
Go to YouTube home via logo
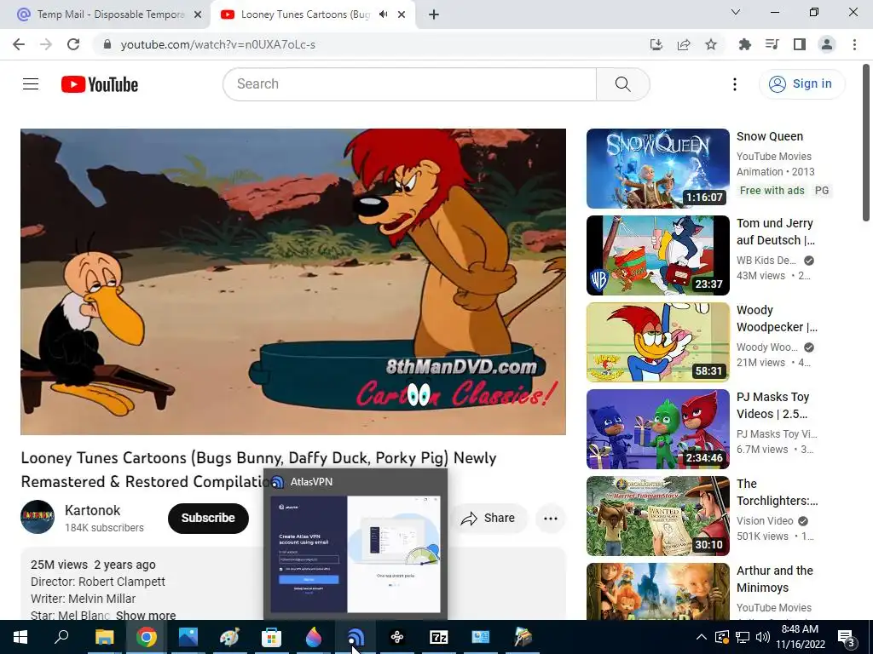pos(100,84)
